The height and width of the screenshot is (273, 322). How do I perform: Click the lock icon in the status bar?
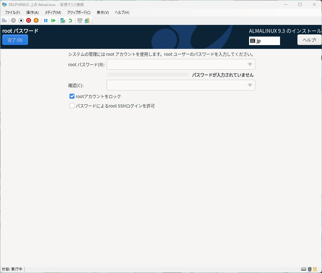(315, 269)
